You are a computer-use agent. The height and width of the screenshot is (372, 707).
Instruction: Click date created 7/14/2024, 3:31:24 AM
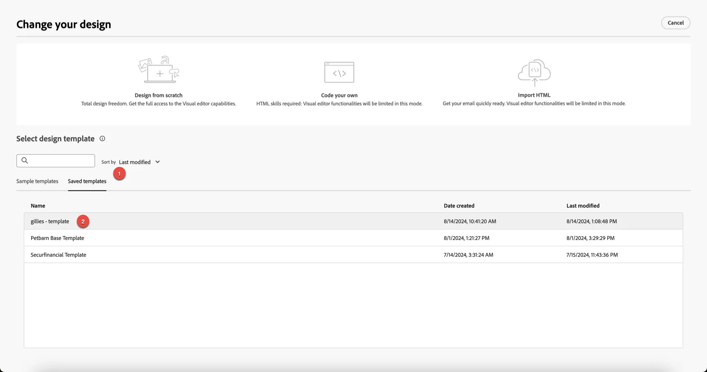click(468, 255)
